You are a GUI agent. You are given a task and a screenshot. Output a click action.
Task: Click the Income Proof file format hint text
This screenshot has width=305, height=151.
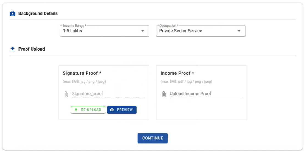[x=186, y=82]
